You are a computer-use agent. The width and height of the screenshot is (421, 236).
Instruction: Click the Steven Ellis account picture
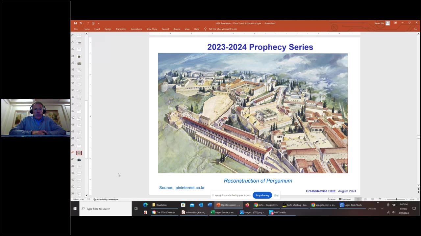(x=388, y=23)
